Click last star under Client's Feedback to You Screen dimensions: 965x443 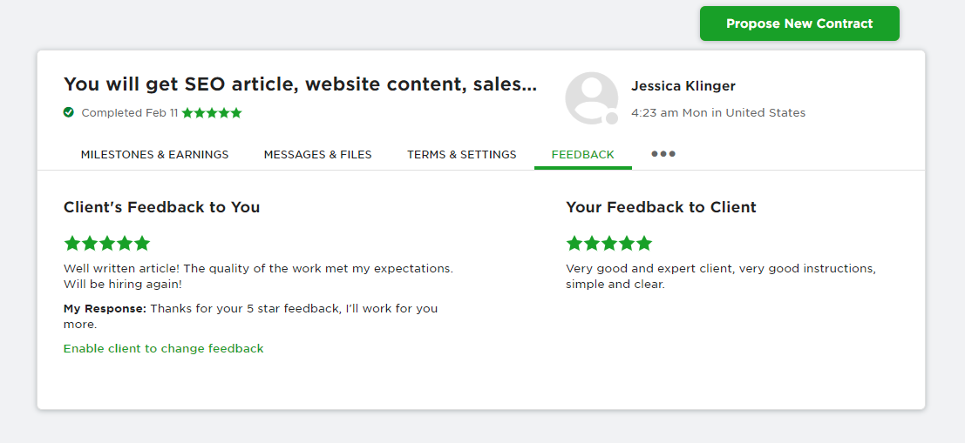pos(142,244)
